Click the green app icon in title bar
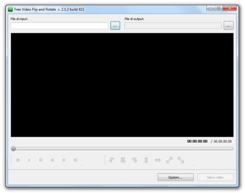This screenshot has height=193, width=245. pos(10,9)
